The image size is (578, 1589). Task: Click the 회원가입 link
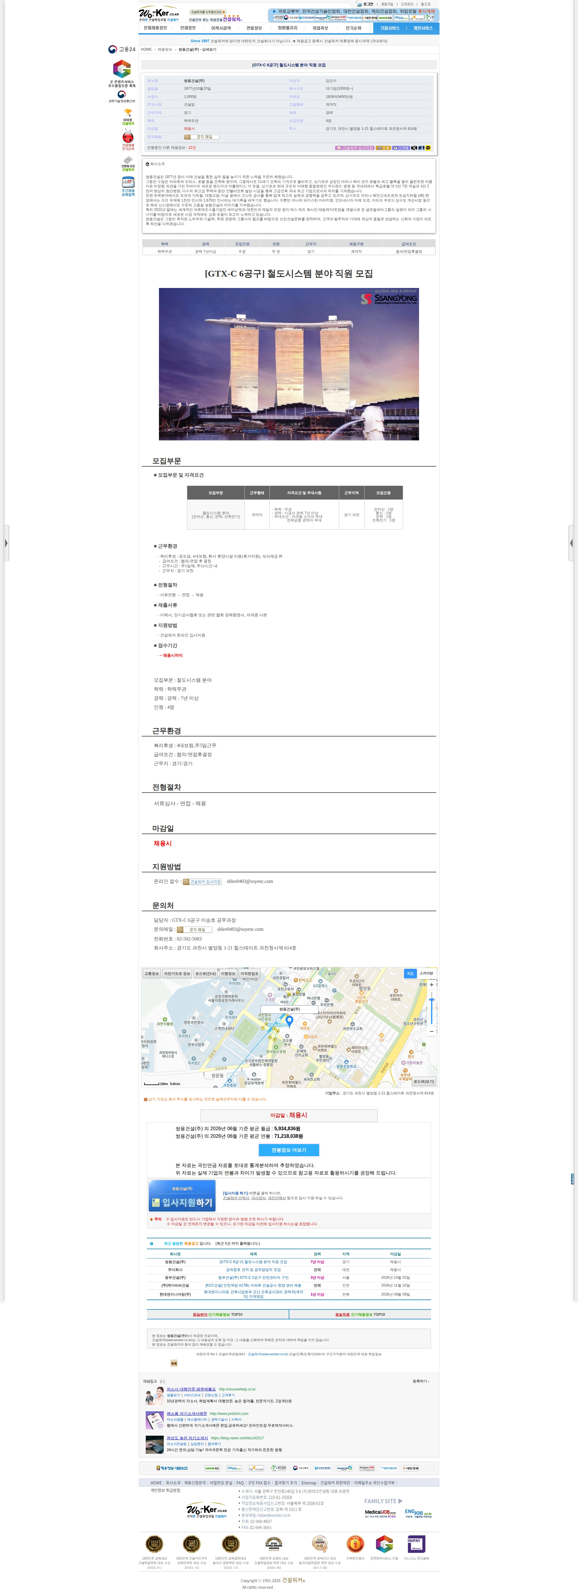[387, 4]
